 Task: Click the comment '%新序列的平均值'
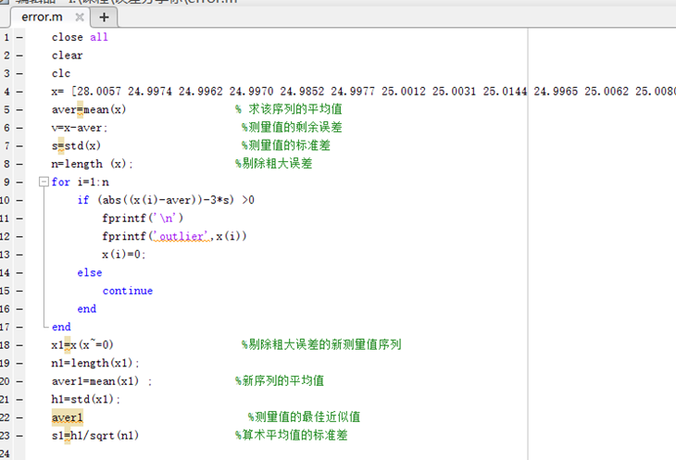click(280, 380)
